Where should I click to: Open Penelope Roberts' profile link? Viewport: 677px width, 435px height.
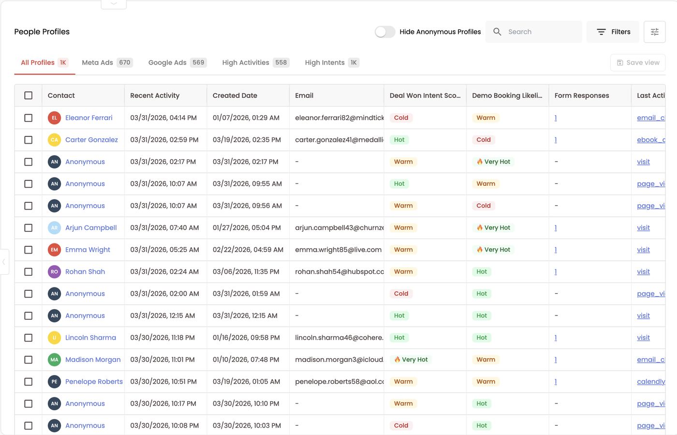[x=94, y=382]
